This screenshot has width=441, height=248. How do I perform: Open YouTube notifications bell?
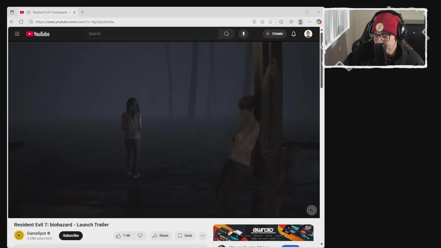coord(294,34)
